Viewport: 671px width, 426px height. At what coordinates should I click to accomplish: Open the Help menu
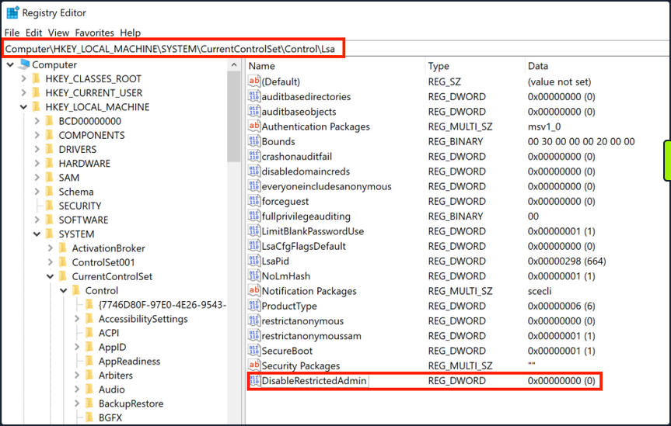(130, 33)
